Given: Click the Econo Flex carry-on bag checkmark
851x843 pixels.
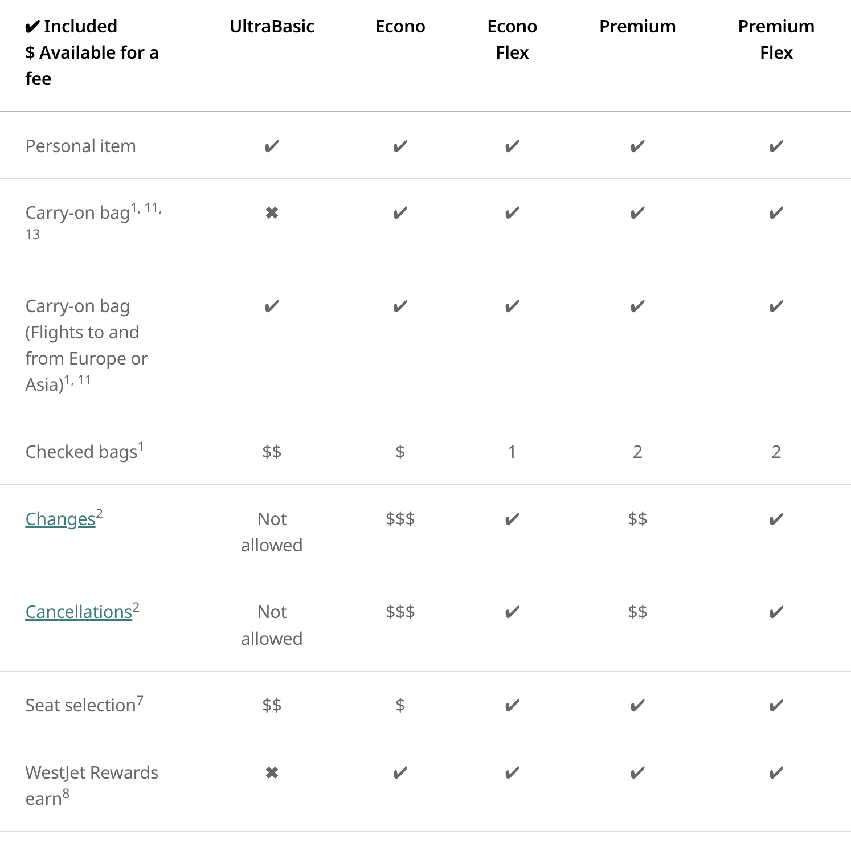Looking at the screenshot, I should pos(512,213).
